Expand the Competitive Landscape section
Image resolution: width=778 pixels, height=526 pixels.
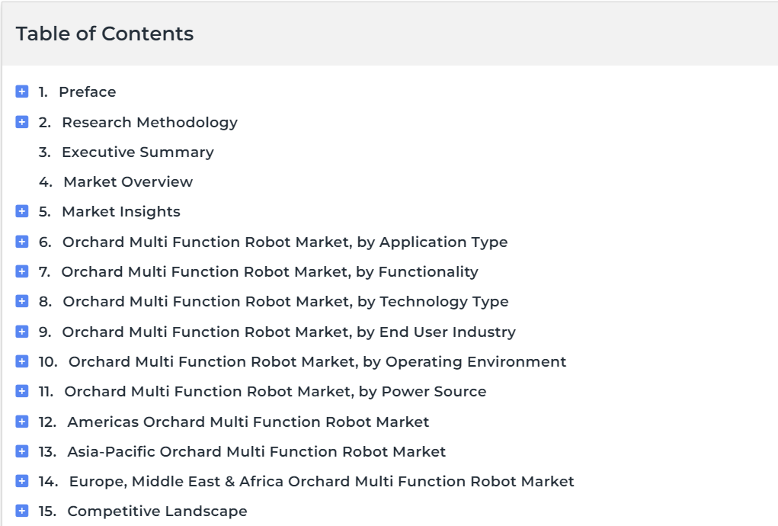click(x=22, y=511)
